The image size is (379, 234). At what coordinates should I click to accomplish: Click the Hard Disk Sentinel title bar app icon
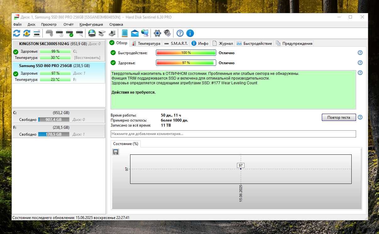[16, 17]
